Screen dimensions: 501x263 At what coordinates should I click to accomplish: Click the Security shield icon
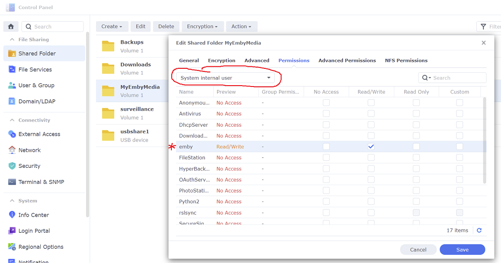tap(12, 166)
